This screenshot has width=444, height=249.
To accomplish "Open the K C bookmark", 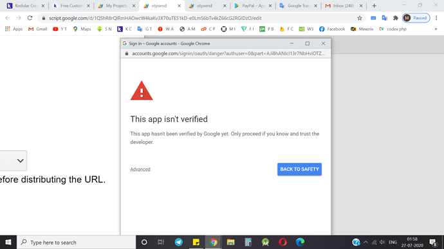I will tap(125, 29).
